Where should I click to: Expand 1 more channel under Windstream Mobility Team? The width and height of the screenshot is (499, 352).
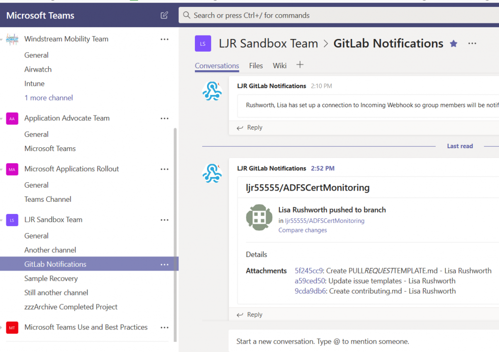(49, 98)
